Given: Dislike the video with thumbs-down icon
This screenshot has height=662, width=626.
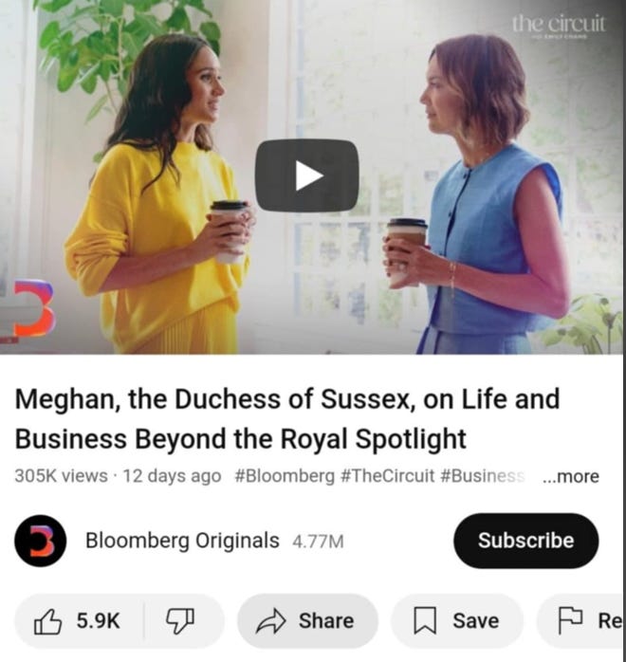Looking at the screenshot, I should pyautogui.click(x=180, y=621).
